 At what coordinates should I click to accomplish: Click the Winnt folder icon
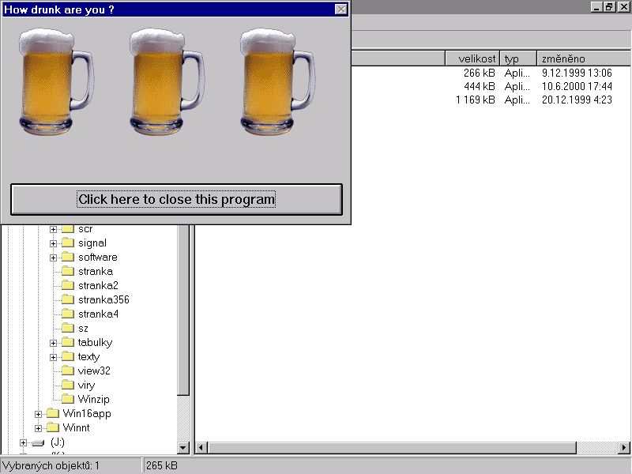point(52,428)
